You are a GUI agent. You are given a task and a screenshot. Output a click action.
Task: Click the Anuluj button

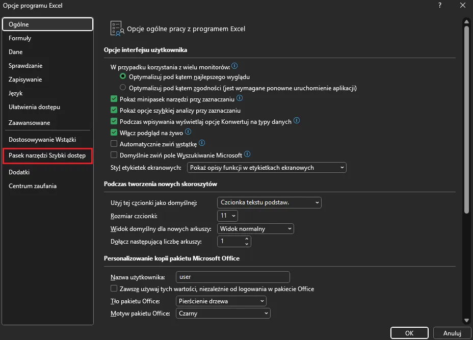coord(452,333)
